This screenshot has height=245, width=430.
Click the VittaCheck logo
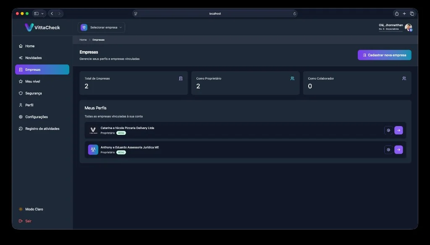[42, 27]
